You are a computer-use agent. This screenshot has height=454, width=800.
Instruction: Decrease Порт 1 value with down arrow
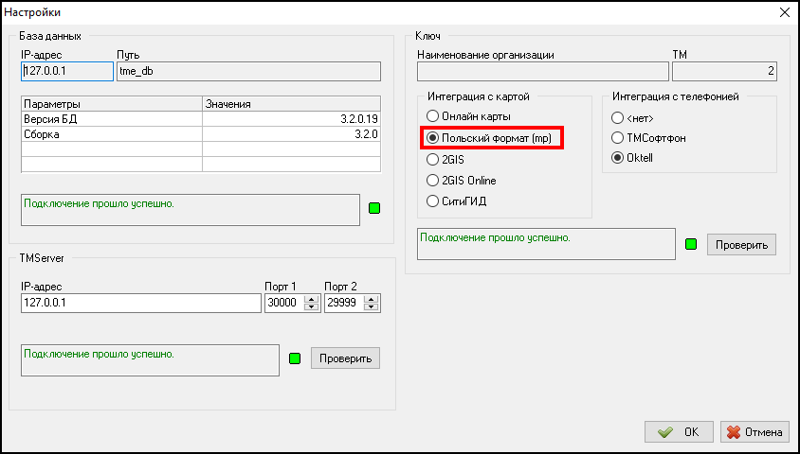click(311, 307)
